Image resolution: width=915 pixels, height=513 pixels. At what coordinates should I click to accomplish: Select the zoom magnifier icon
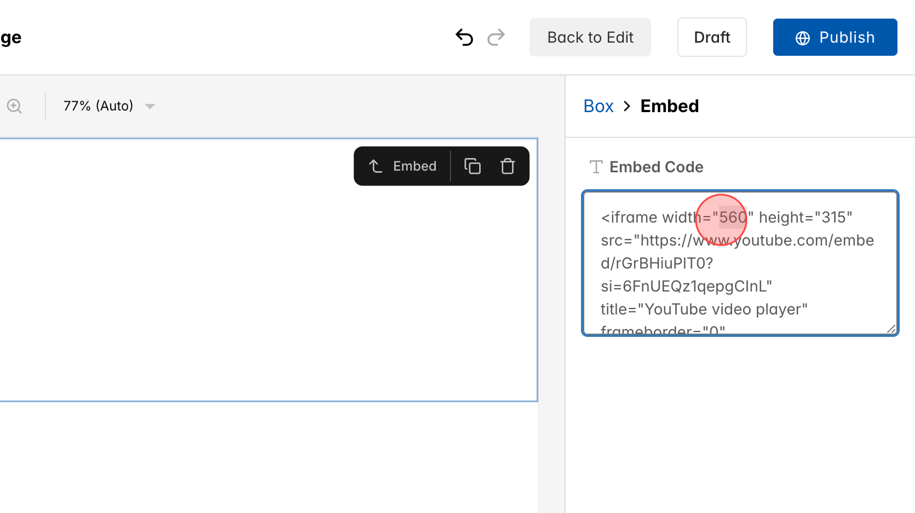click(14, 106)
